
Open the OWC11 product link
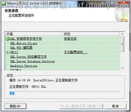(14, 52)
